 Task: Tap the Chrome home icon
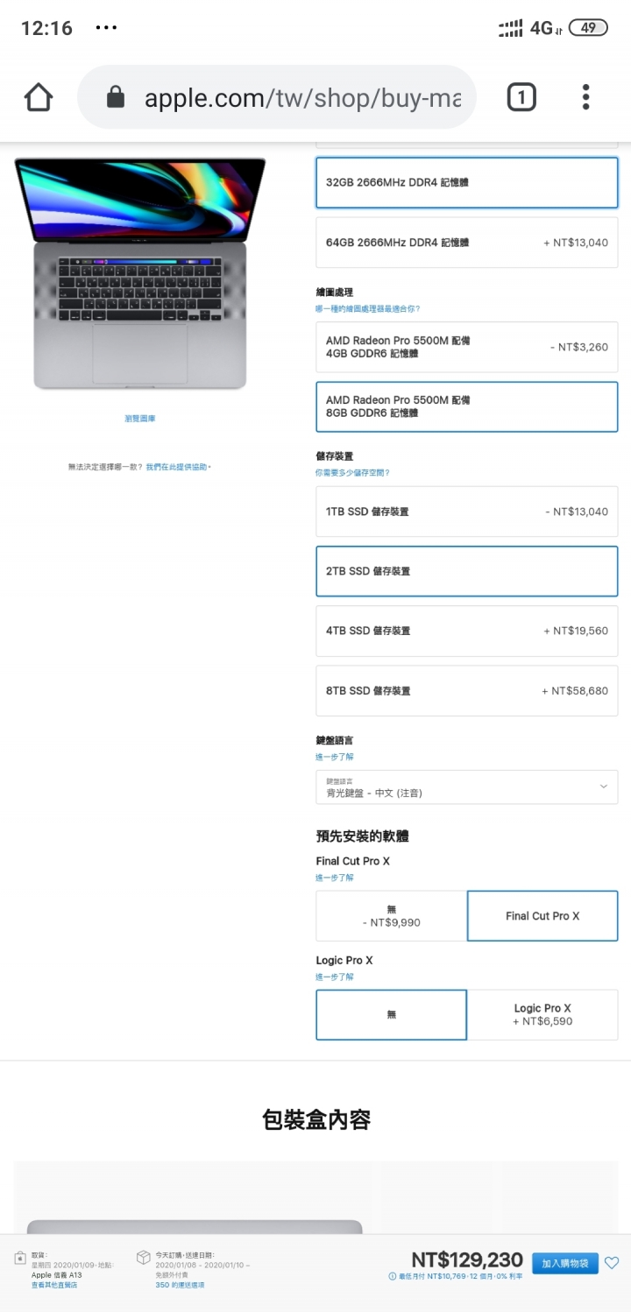[39, 97]
